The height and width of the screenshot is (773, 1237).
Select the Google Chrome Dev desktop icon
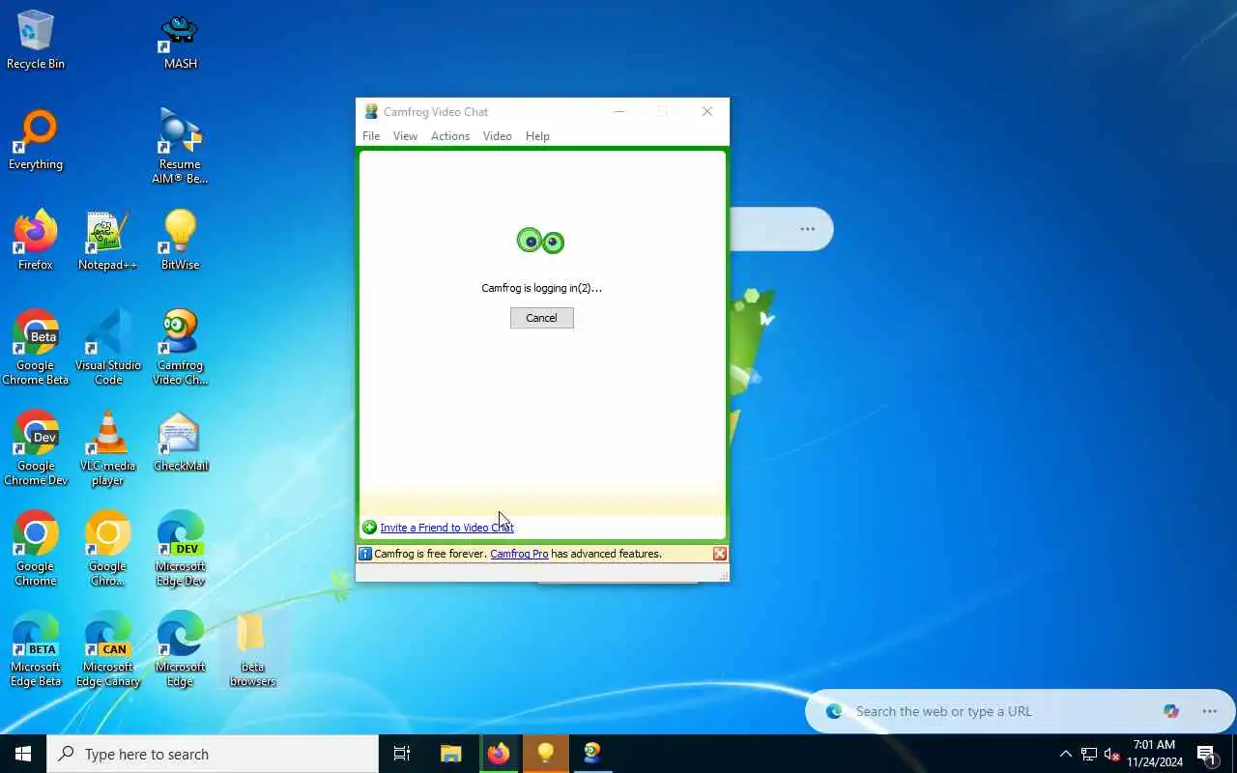(x=36, y=448)
